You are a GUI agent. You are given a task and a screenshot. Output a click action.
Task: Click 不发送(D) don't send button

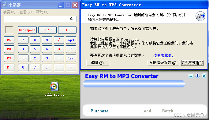(x=192, y=63)
